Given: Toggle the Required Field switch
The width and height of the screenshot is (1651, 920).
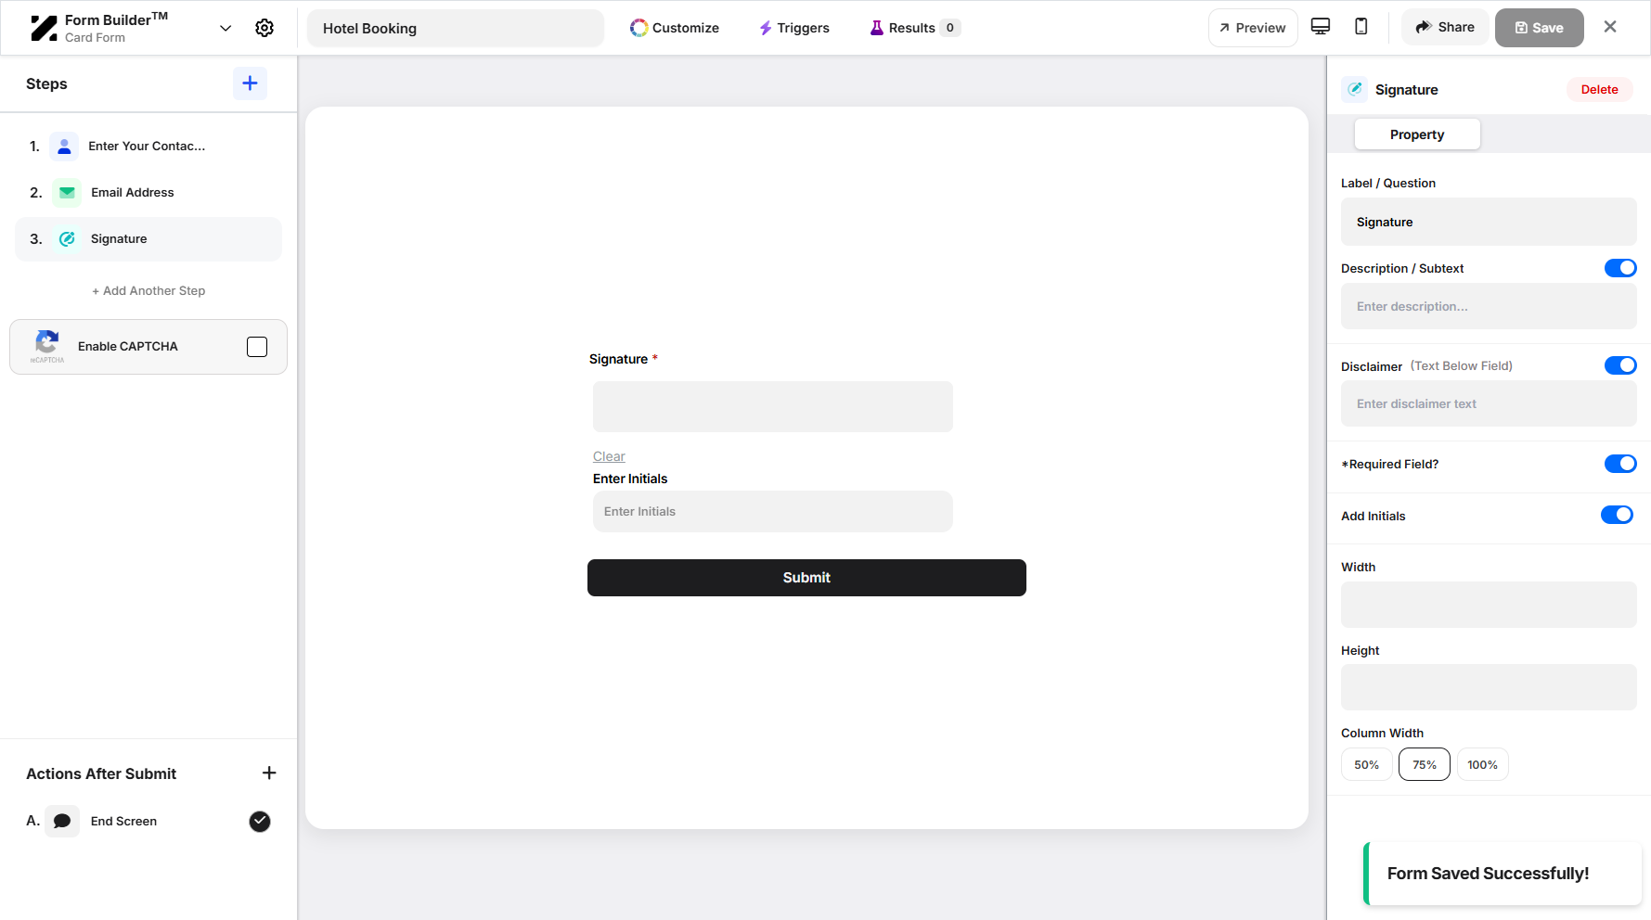Looking at the screenshot, I should [1620, 464].
